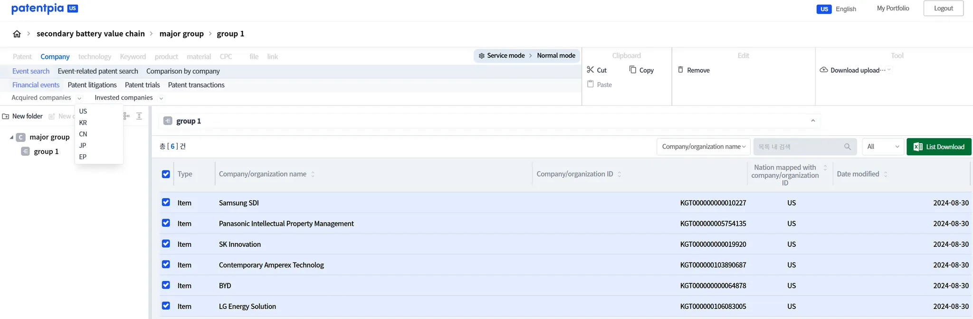Toggle the select-all header checkbox

[x=166, y=174]
